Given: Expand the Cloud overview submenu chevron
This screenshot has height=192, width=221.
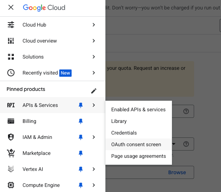Looking at the screenshot, I should [x=94, y=41].
